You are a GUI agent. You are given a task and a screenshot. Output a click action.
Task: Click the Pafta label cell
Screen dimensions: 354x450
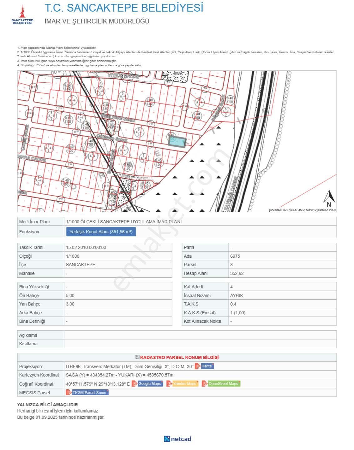(x=205, y=247)
